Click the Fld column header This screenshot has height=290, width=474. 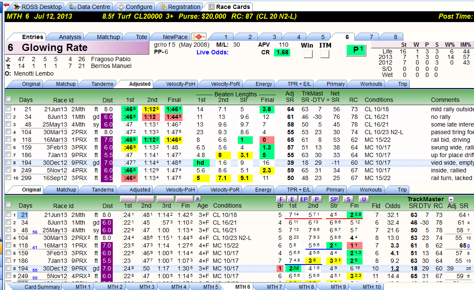point(376,206)
